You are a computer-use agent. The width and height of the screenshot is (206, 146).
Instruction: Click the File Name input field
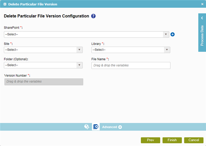point(131,65)
